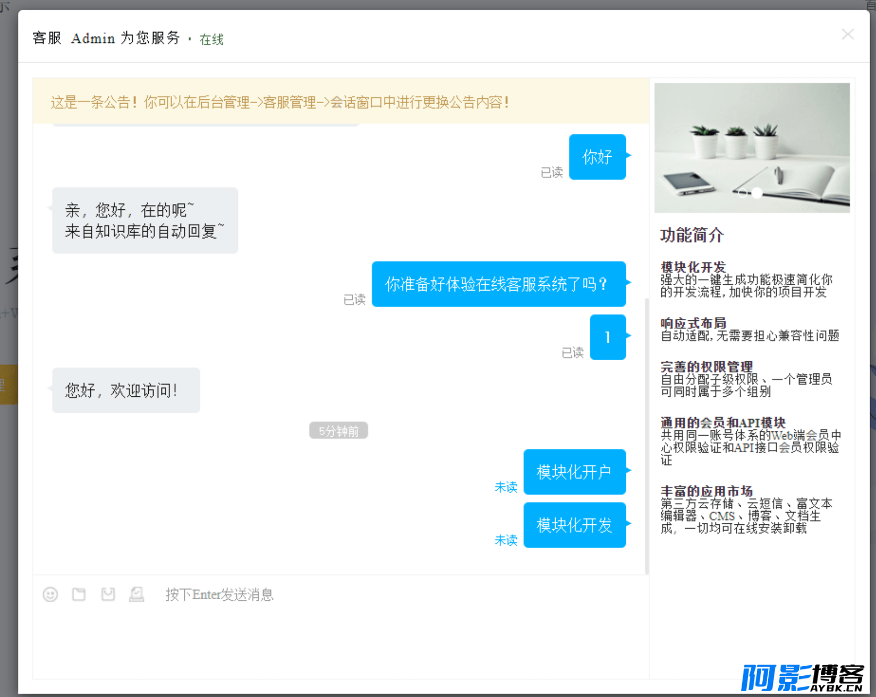Click the 在线 online status label
This screenshot has height=697, width=876.
coord(211,39)
